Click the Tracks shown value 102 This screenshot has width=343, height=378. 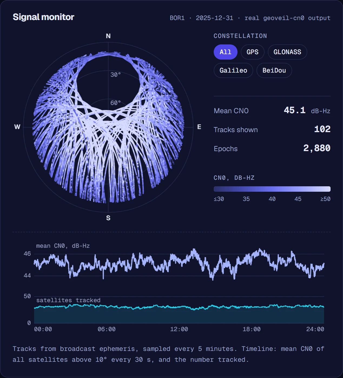pos(322,129)
